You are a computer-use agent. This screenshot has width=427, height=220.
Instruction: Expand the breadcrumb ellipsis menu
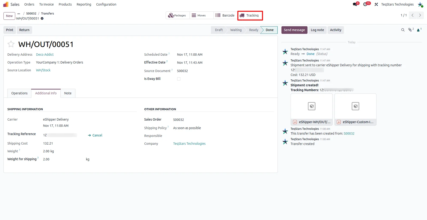point(19,13)
